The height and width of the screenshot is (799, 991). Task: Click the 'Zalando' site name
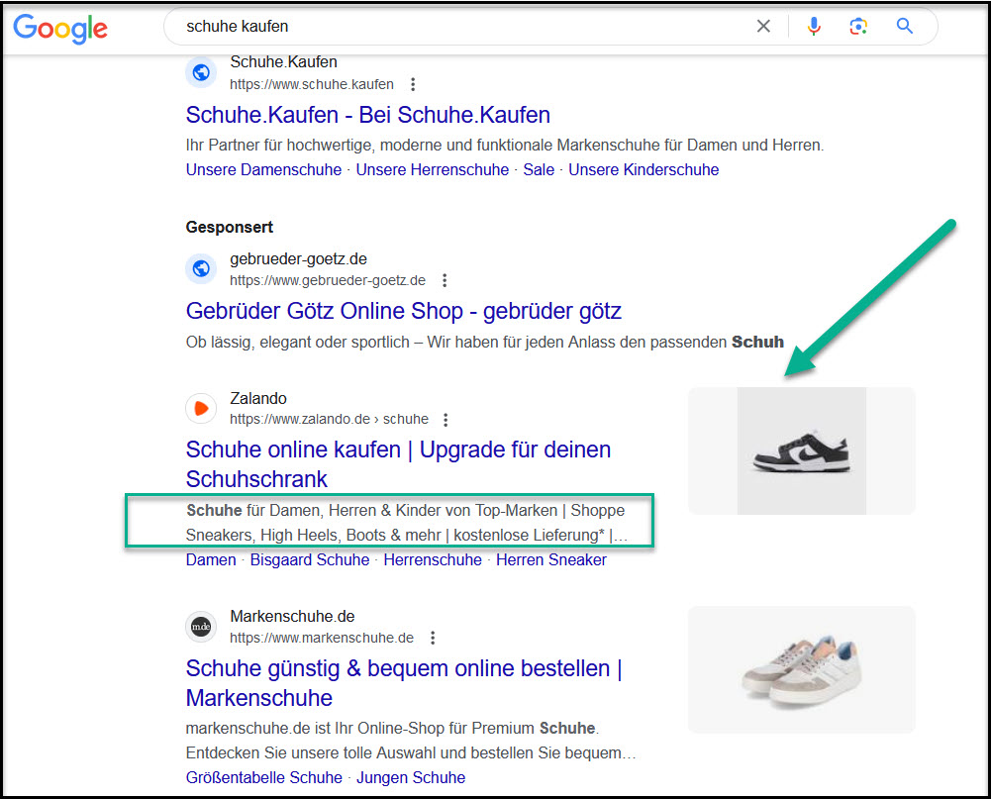(x=257, y=398)
